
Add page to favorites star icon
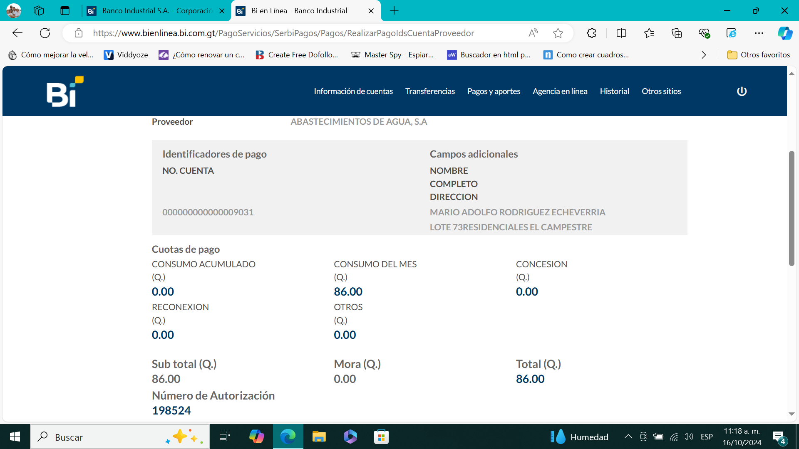[x=558, y=33]
